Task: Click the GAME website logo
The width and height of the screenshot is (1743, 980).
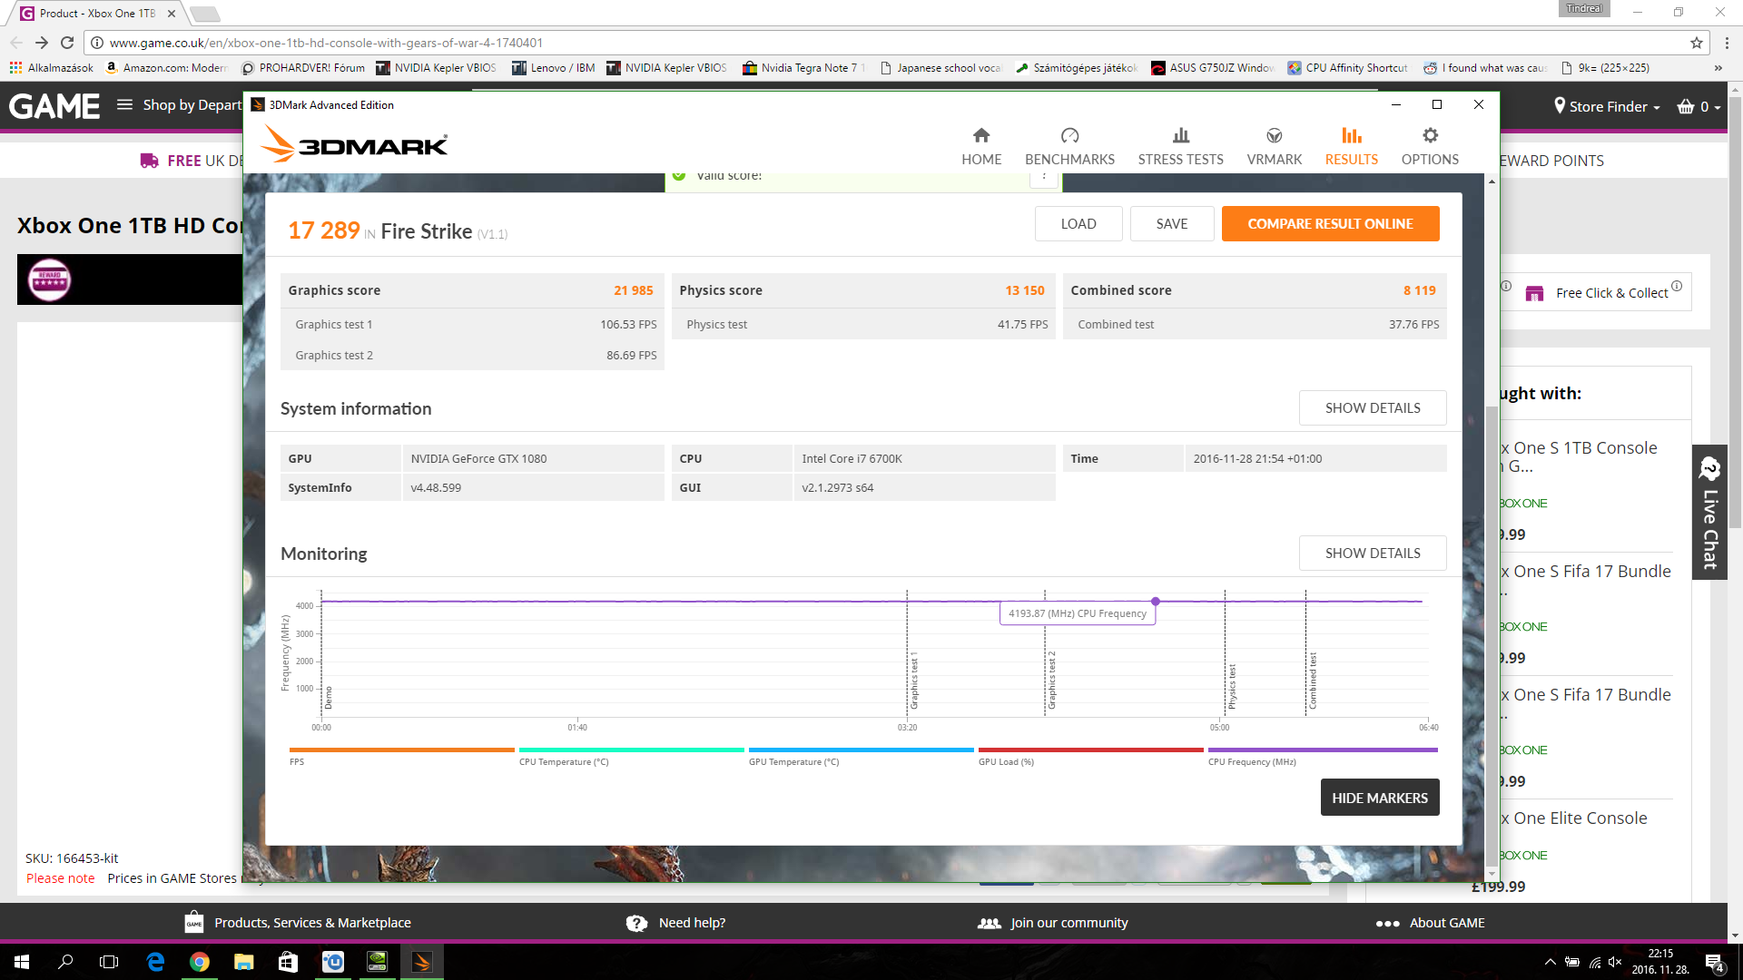Action: [x=54, y=106]
